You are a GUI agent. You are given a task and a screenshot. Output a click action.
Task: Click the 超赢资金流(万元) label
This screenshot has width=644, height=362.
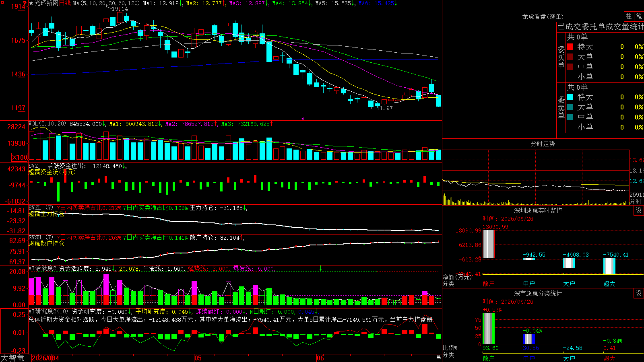[52, 172]
